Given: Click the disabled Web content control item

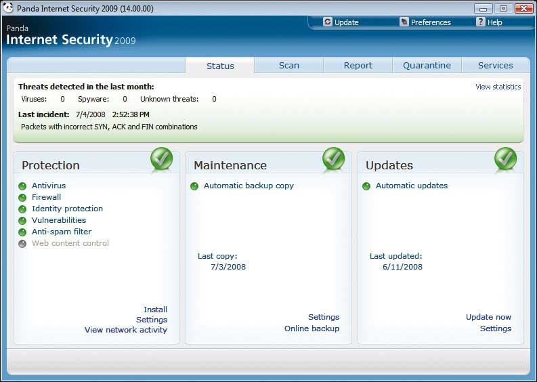Looking at the screenshot, I should click(x=70, y=243).
